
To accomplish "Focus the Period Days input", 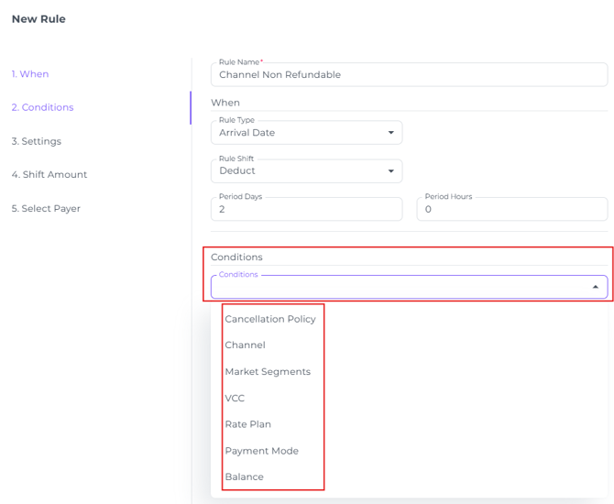I will click(x=306, y=209).
